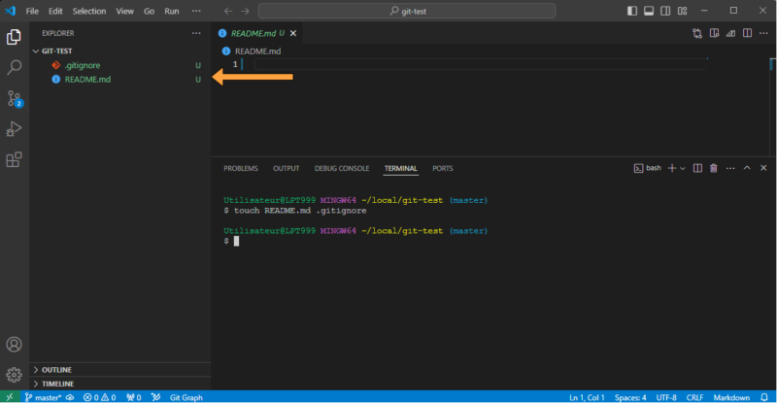Open the Manage settings gear
777x403 pixels.
coord(15,374)
